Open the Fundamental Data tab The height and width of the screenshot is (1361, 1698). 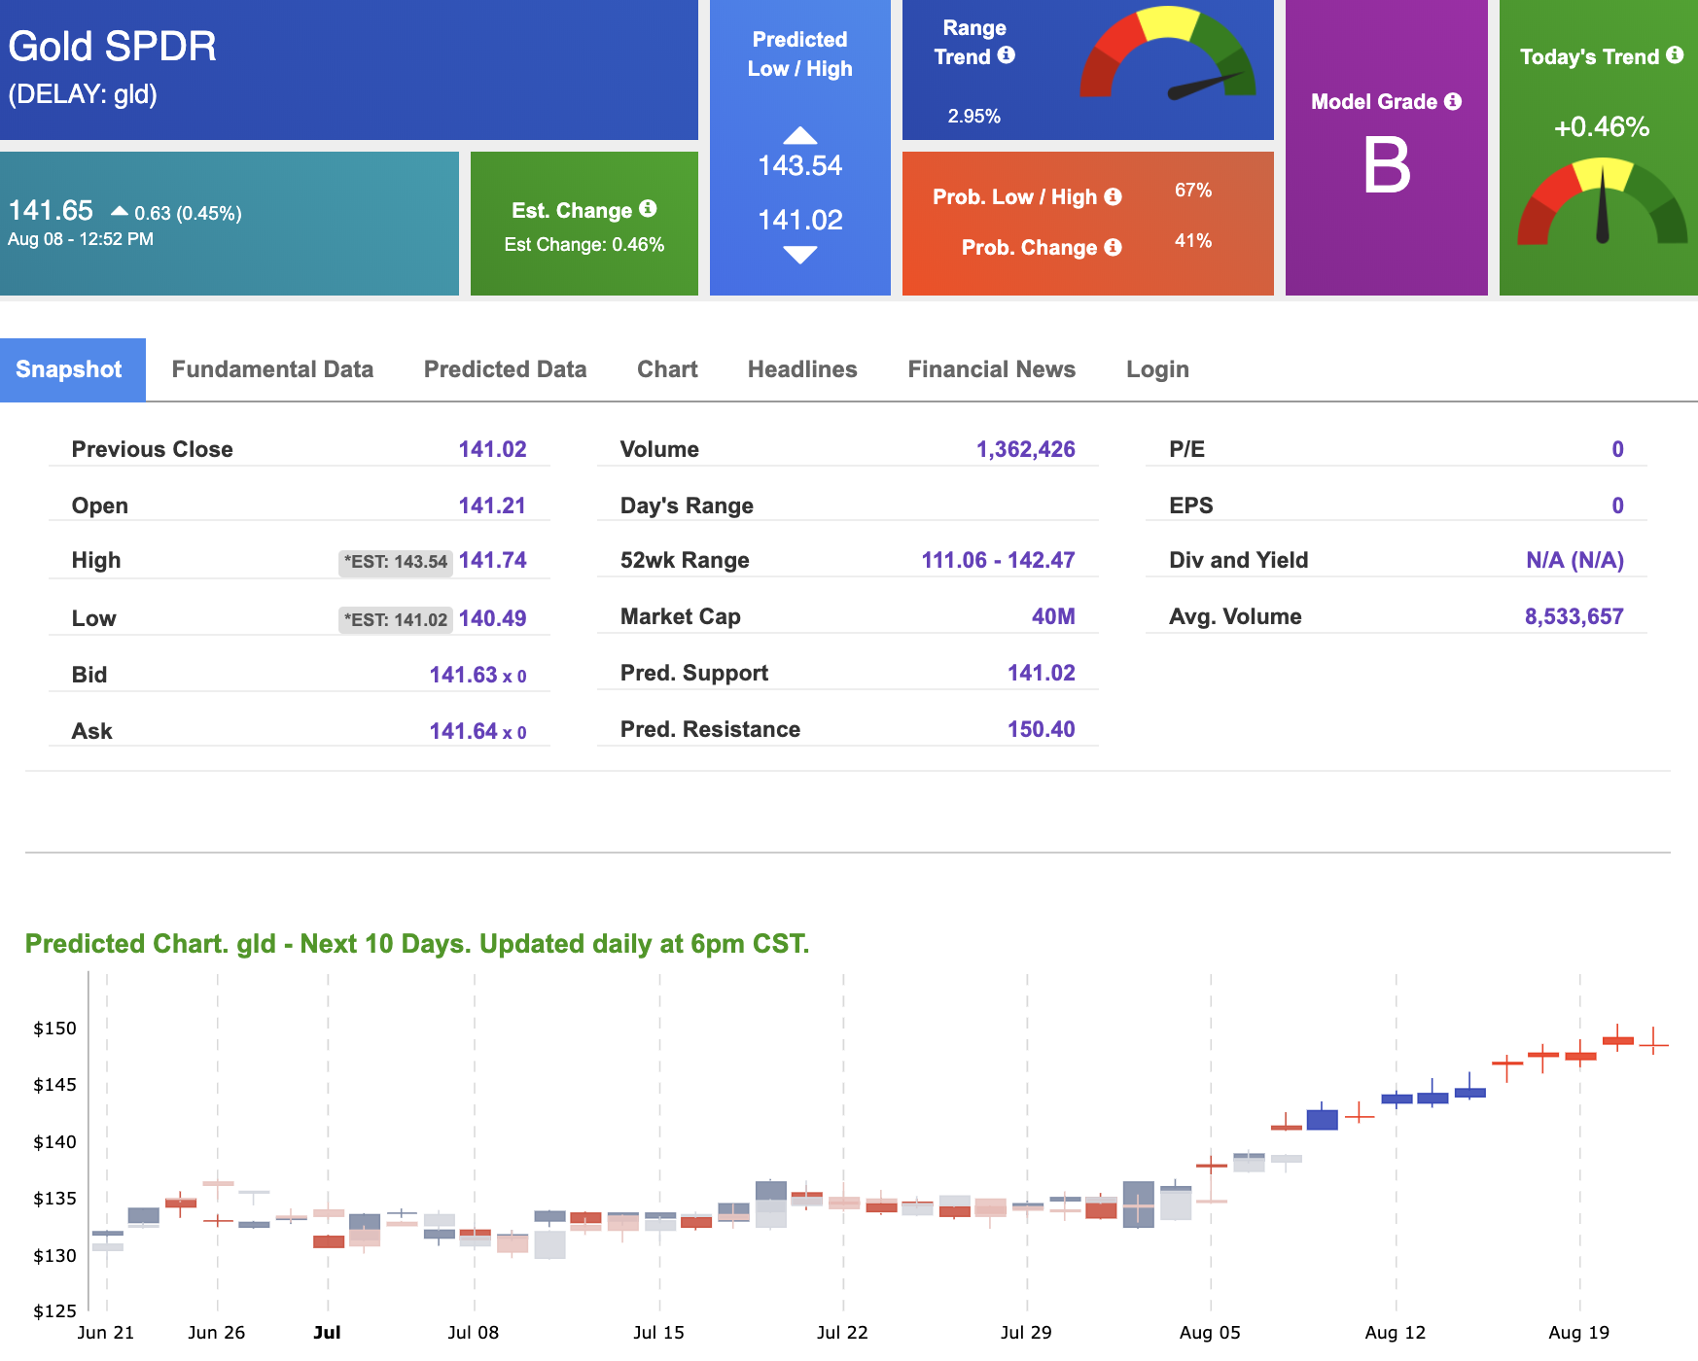pyautogui.click(x=272, y=369)
